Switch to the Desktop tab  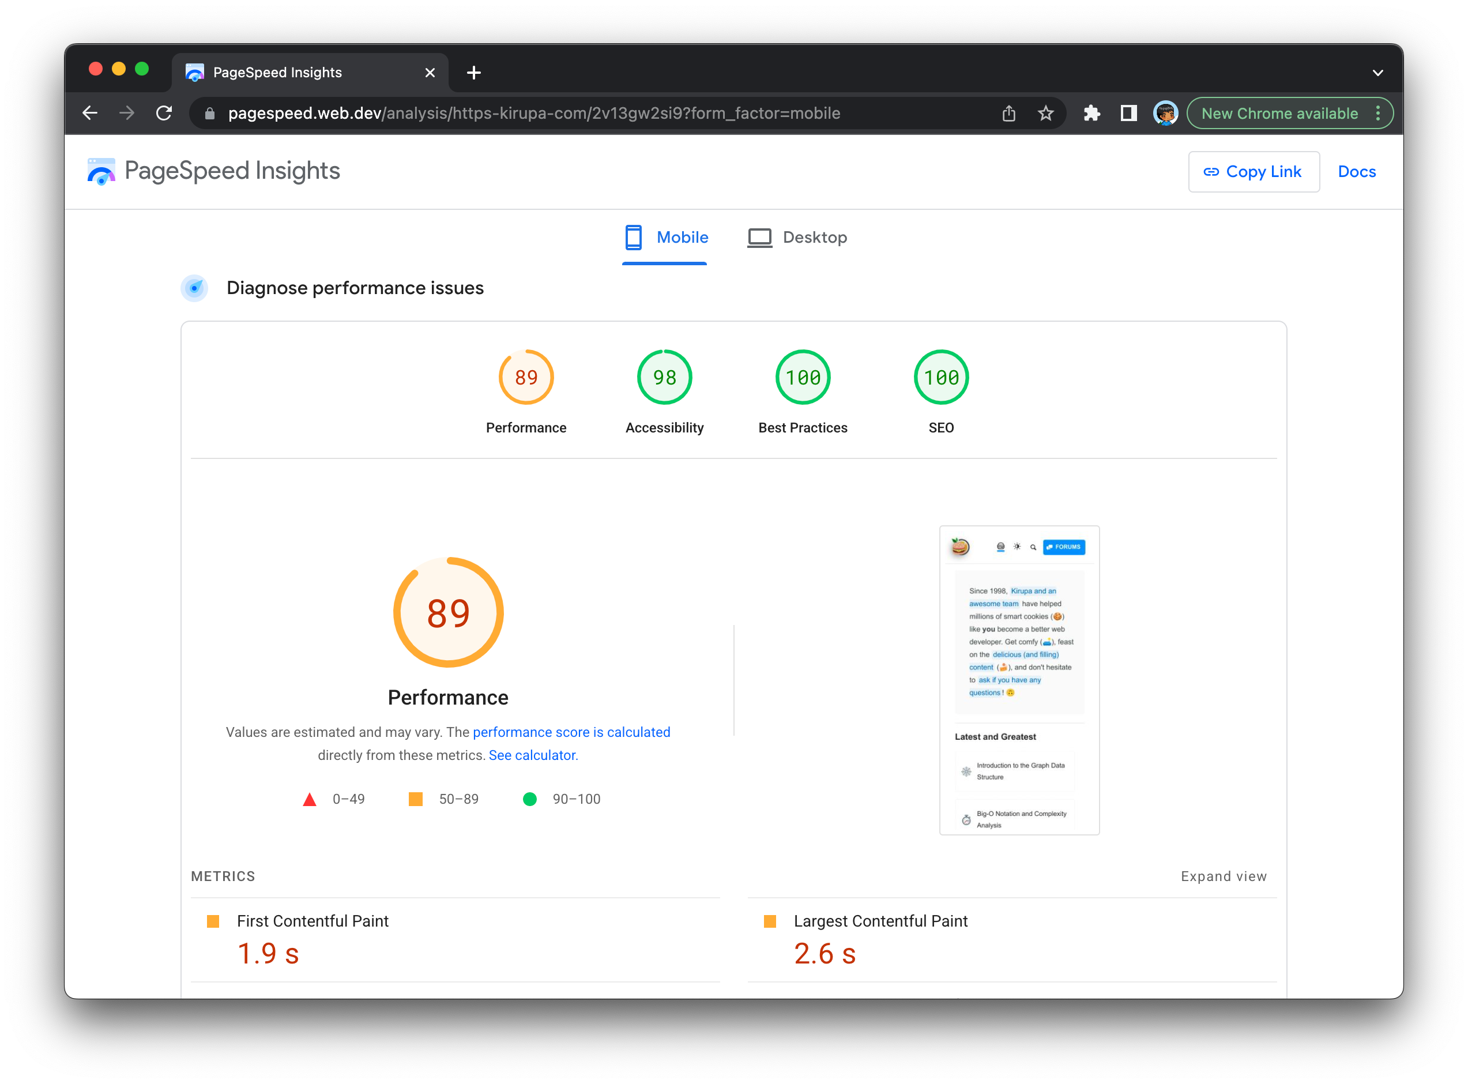[x=797, y=238]
